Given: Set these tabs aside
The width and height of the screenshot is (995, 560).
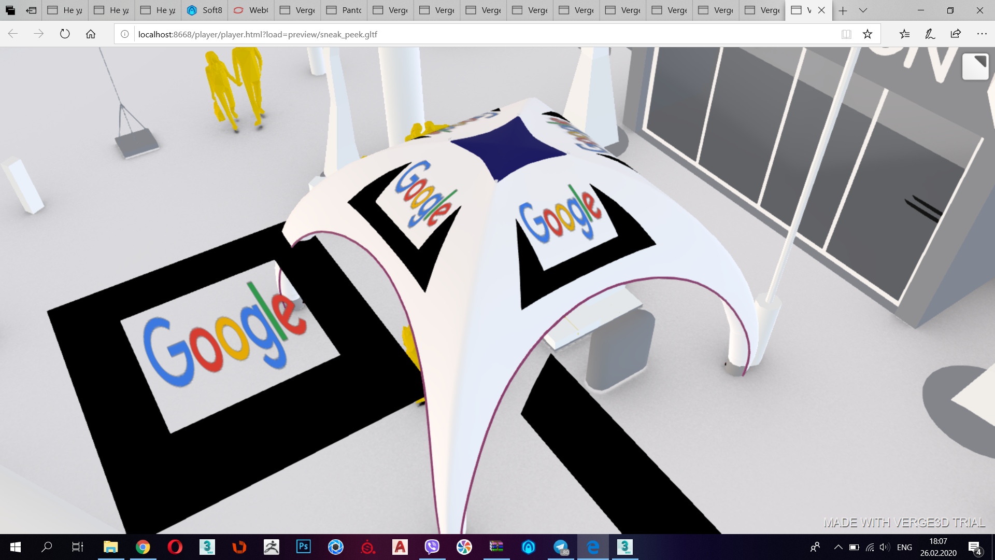Looking at the screenshot, I should pyautogui.click(x=31, y=10).
